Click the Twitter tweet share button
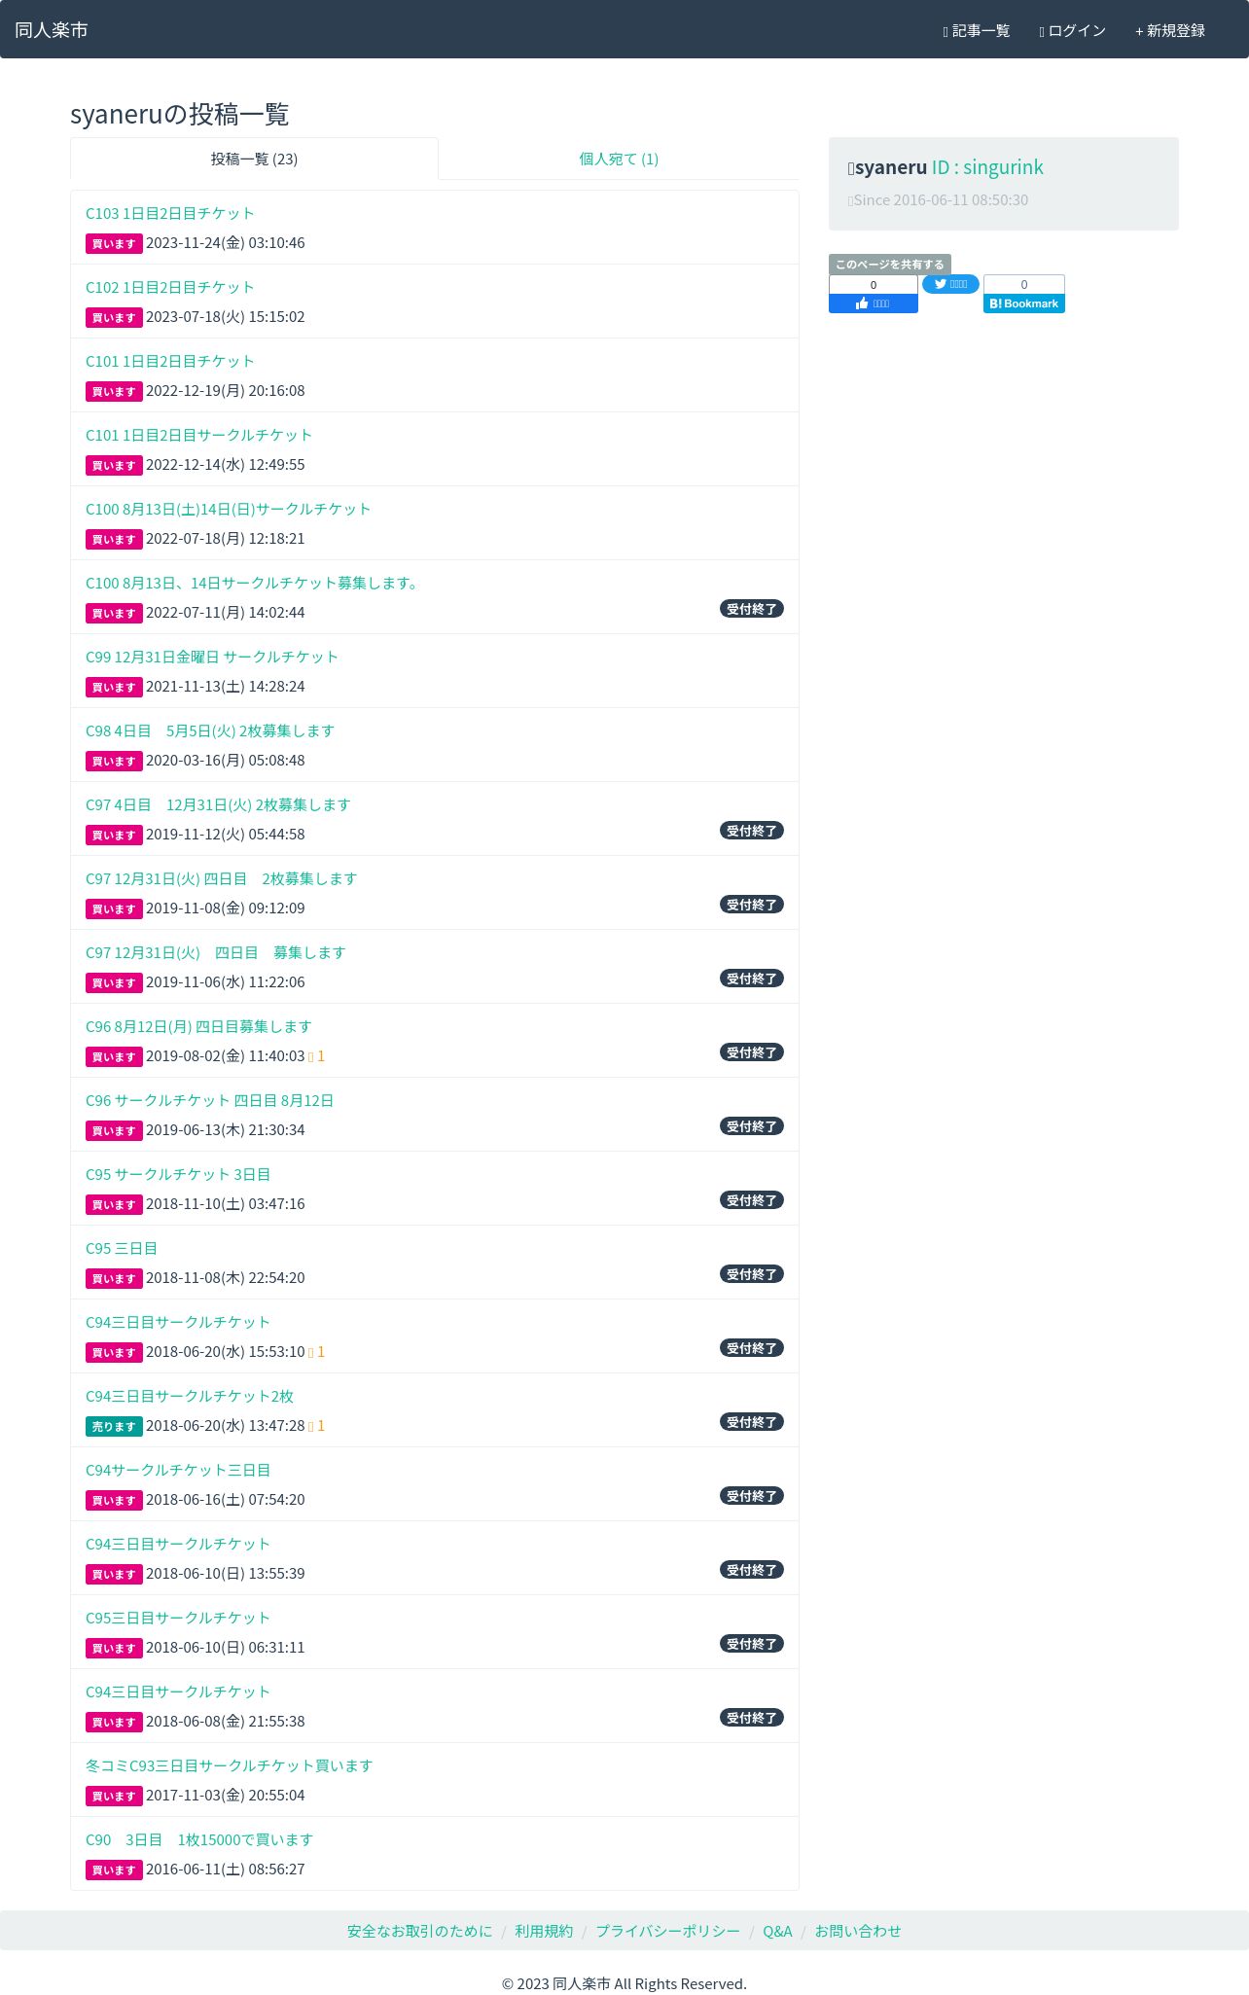Screen dimensions: 1249x1995 950,284
